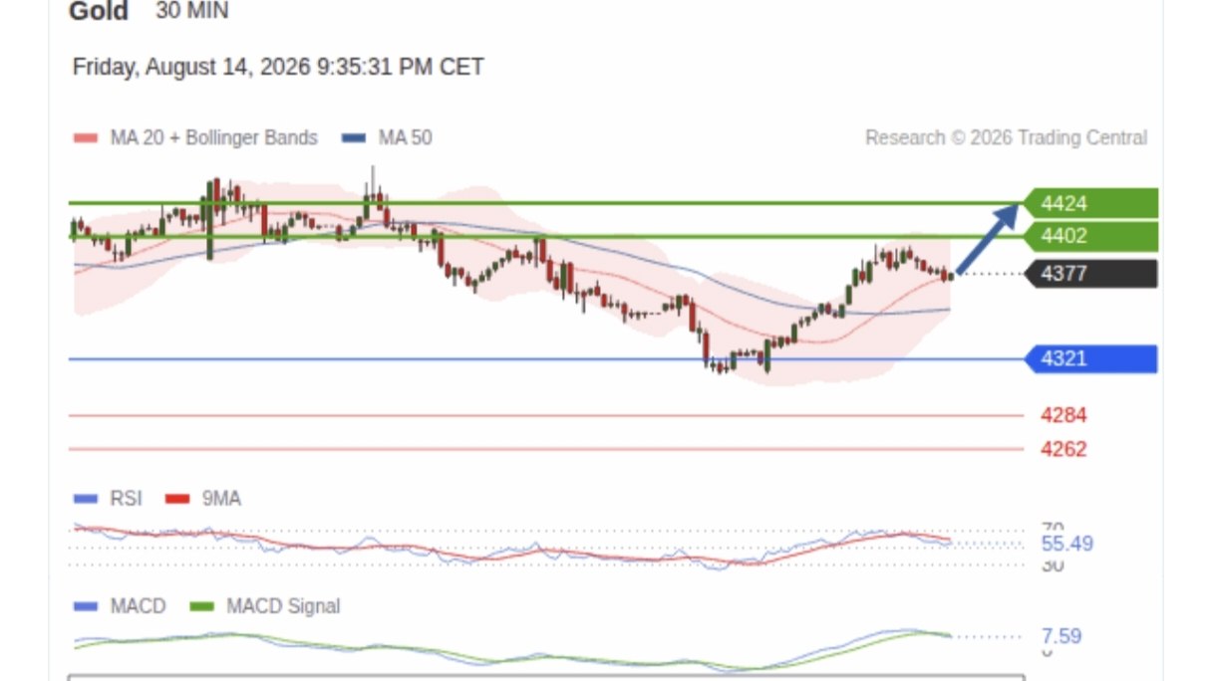Click the MACD legend blue swatch
1212x681 pixels.
[87, 606]
